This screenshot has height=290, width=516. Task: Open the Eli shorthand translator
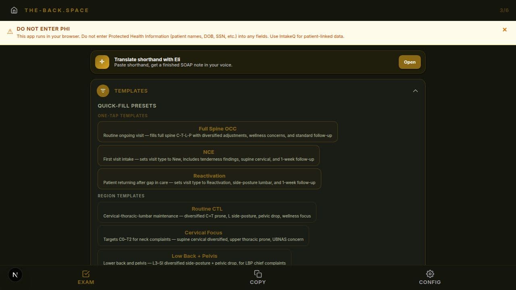pyautogui.click(x=410, y=62)
